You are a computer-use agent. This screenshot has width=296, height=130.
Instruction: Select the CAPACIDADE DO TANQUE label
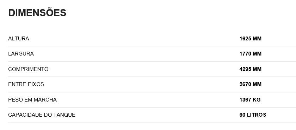(42, 115)
